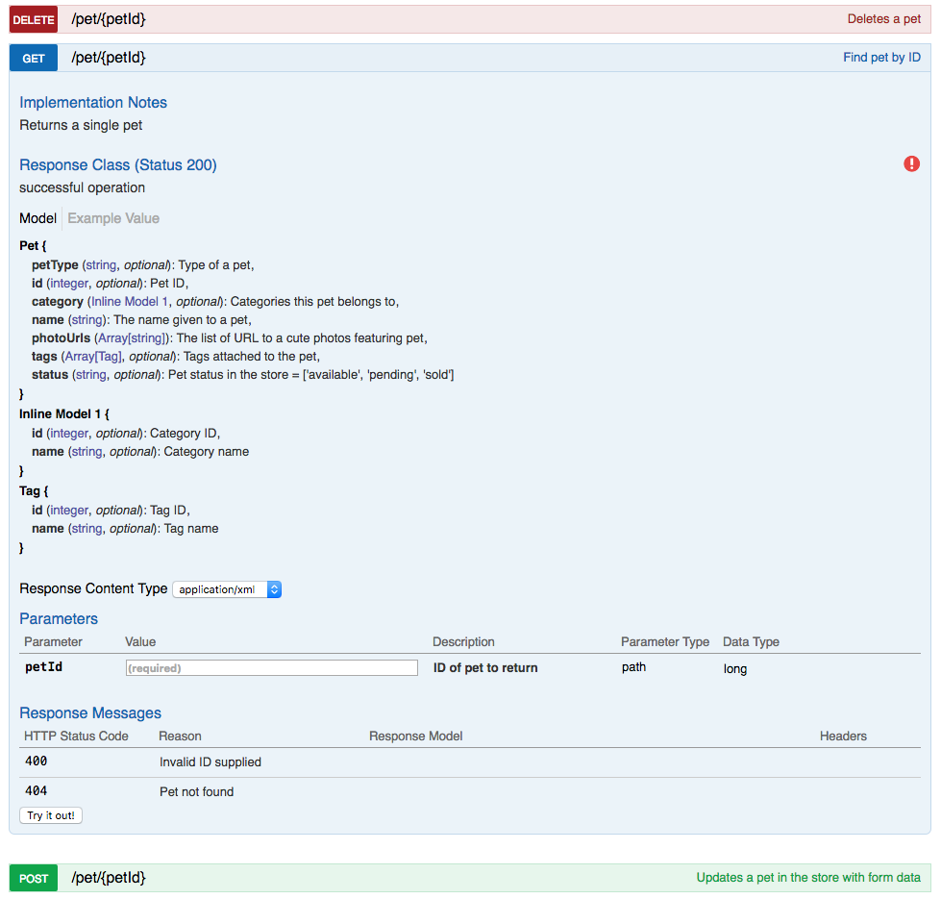The width and height of the screenshot is (941, 899).
Task: Switch to the Example Value tab
Action: point(113,218)
